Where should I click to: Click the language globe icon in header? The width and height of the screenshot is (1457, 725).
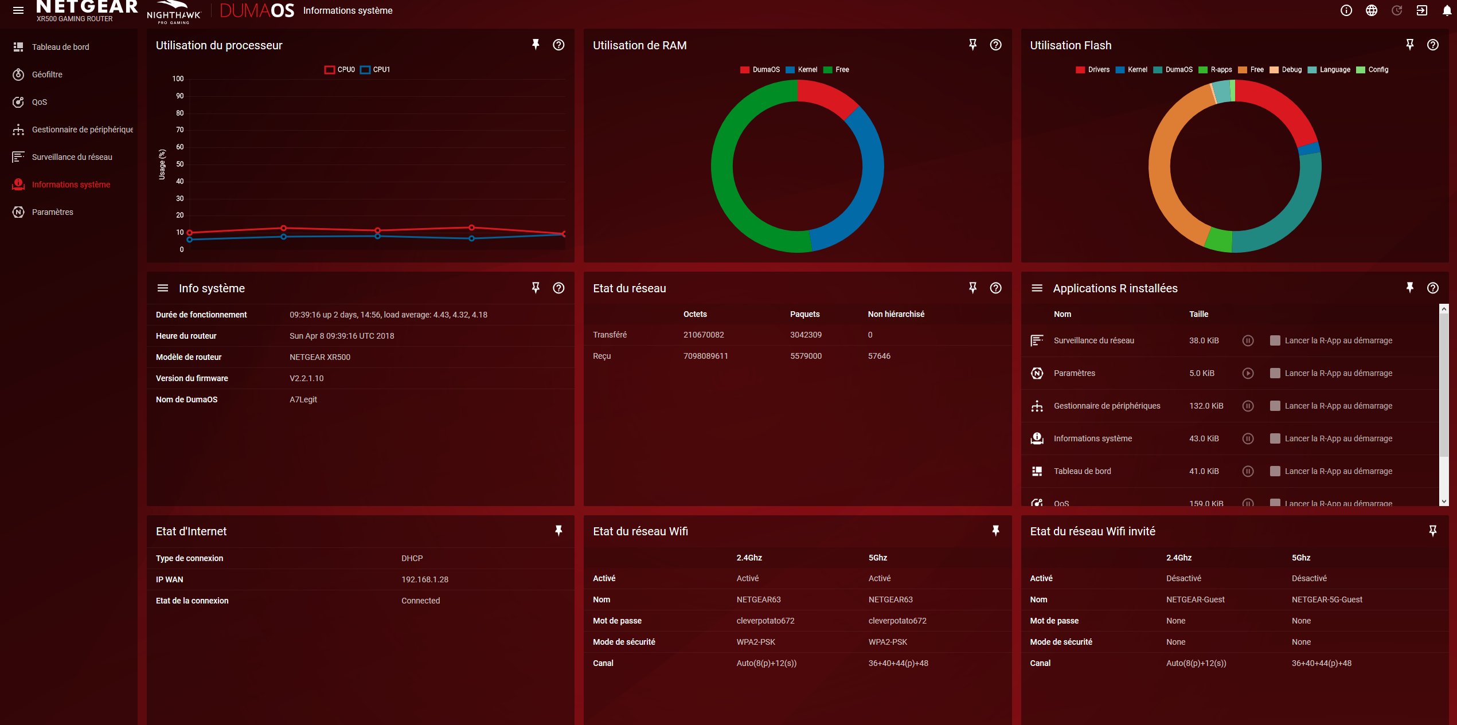point(1371,10)
